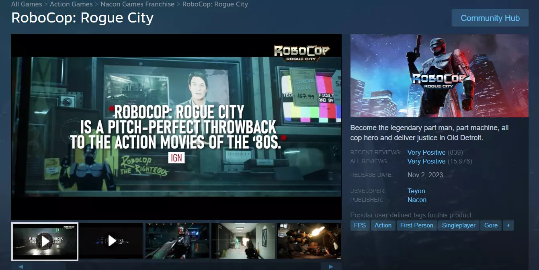Open all reviews Very Positive link

426,161
